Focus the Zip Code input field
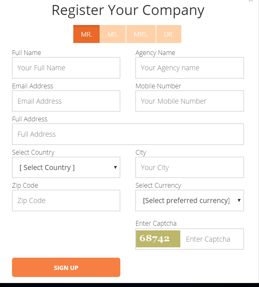 pyautogui.click(x=66, y=200)
